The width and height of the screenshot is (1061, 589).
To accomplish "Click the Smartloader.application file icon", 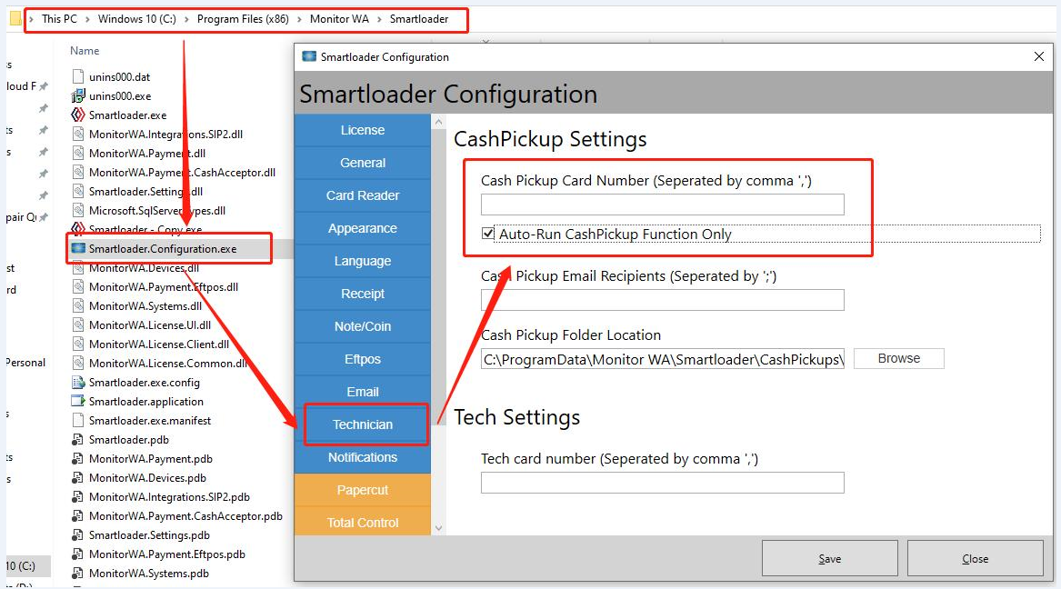I will pyautogui.click(x=78, y=401).
